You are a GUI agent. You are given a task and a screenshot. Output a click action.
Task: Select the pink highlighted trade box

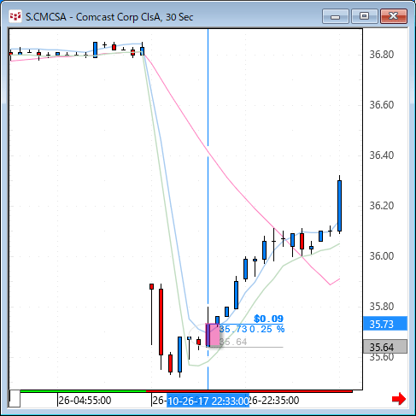point(213,335)
